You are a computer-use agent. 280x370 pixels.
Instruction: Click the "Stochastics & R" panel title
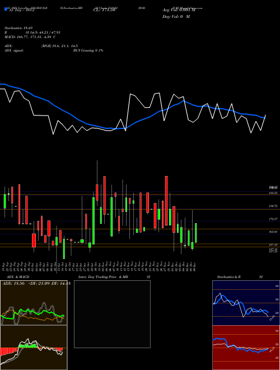229,277
